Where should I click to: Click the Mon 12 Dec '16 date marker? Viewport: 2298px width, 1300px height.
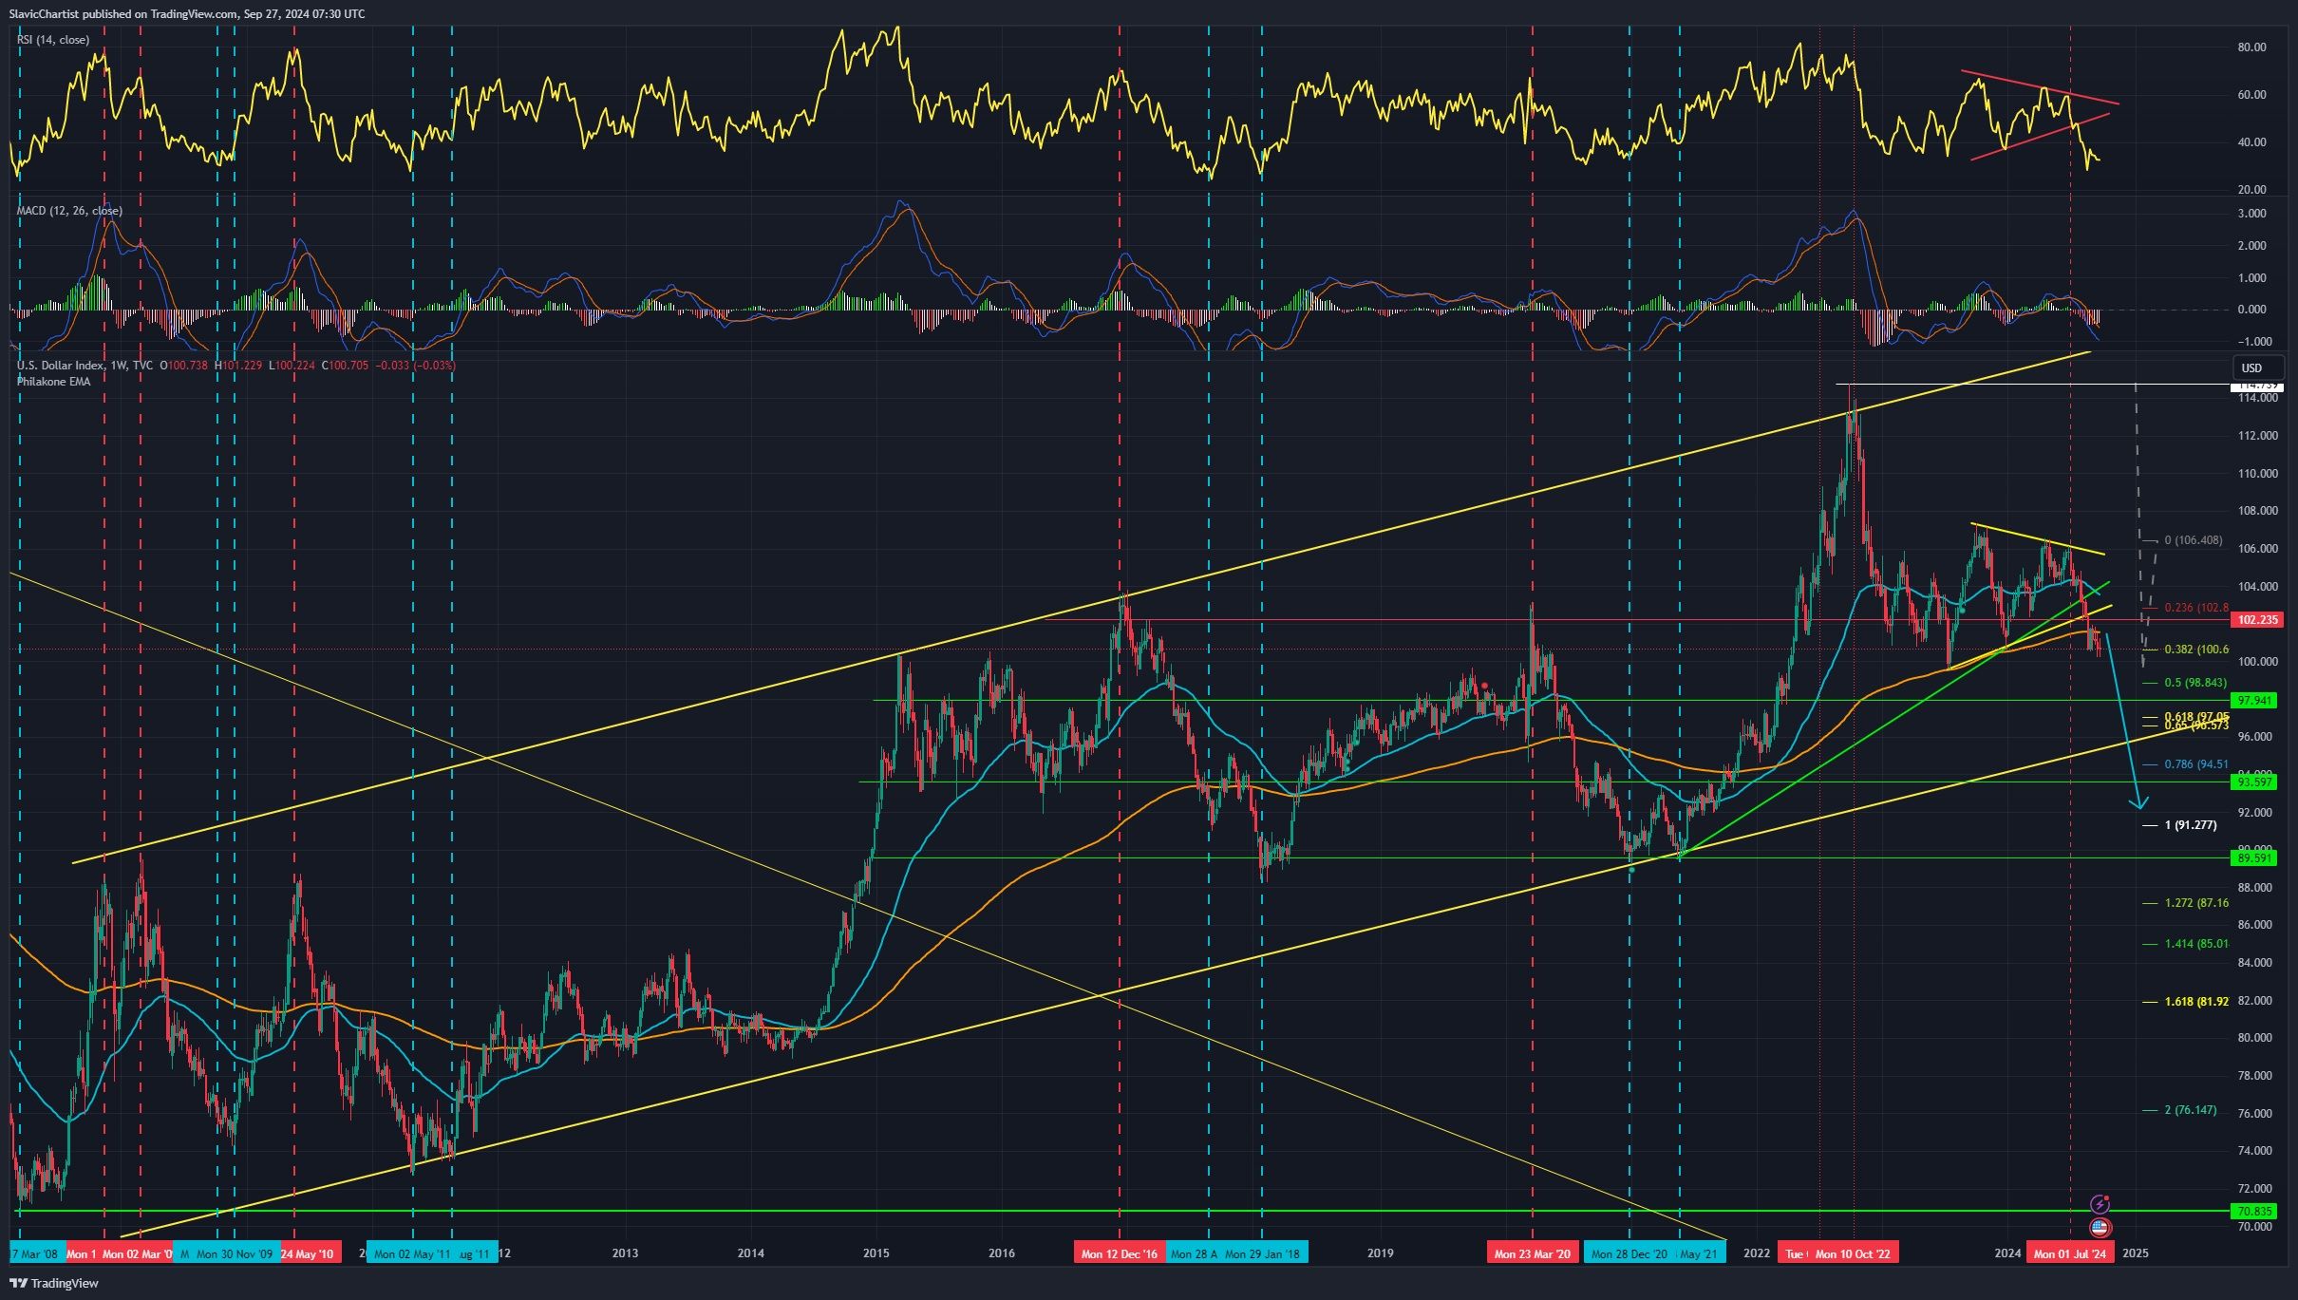[x=1119, y=1253]
